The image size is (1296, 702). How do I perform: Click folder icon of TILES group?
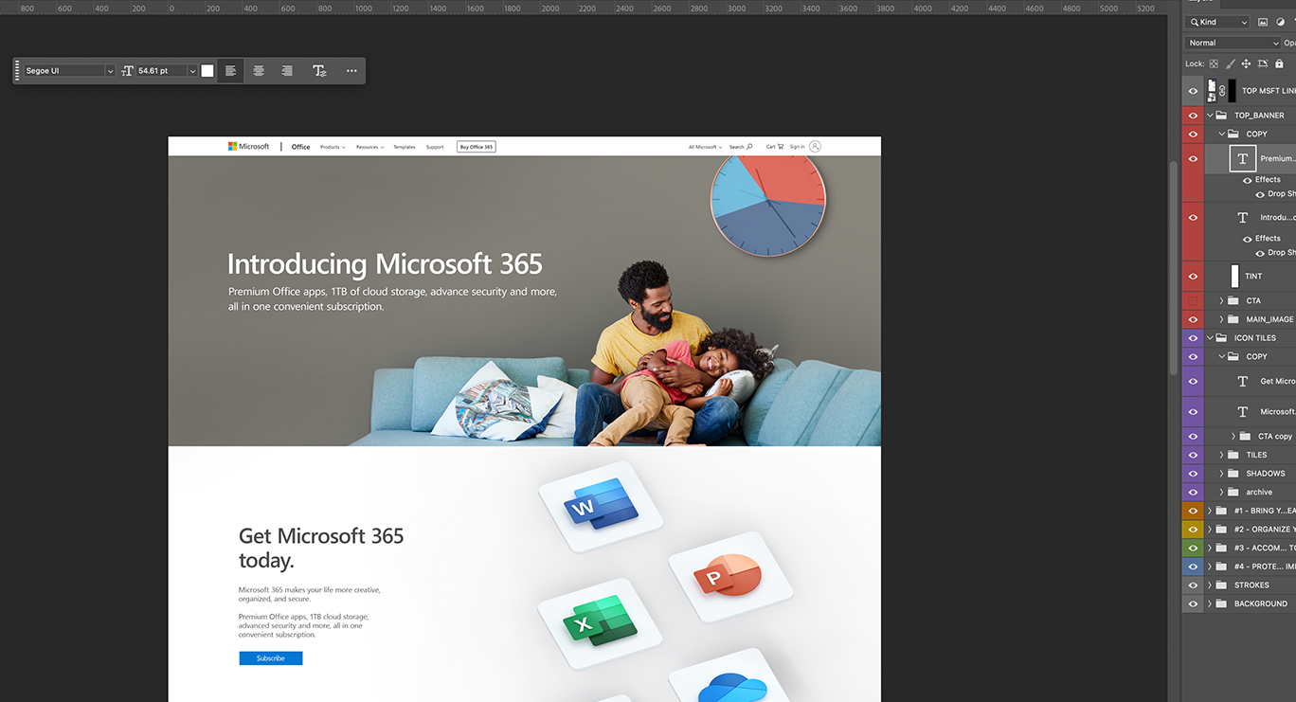pyautogui.click(x=1233, y=455)
